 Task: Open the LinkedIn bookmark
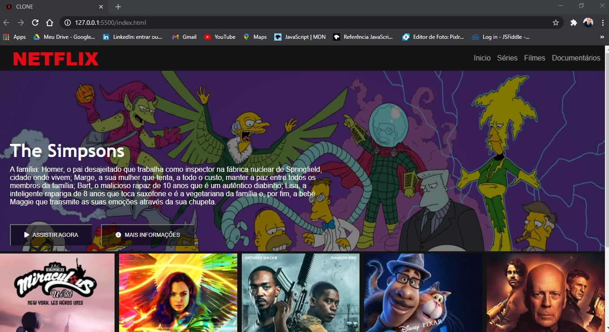click(x=133, y=37)
